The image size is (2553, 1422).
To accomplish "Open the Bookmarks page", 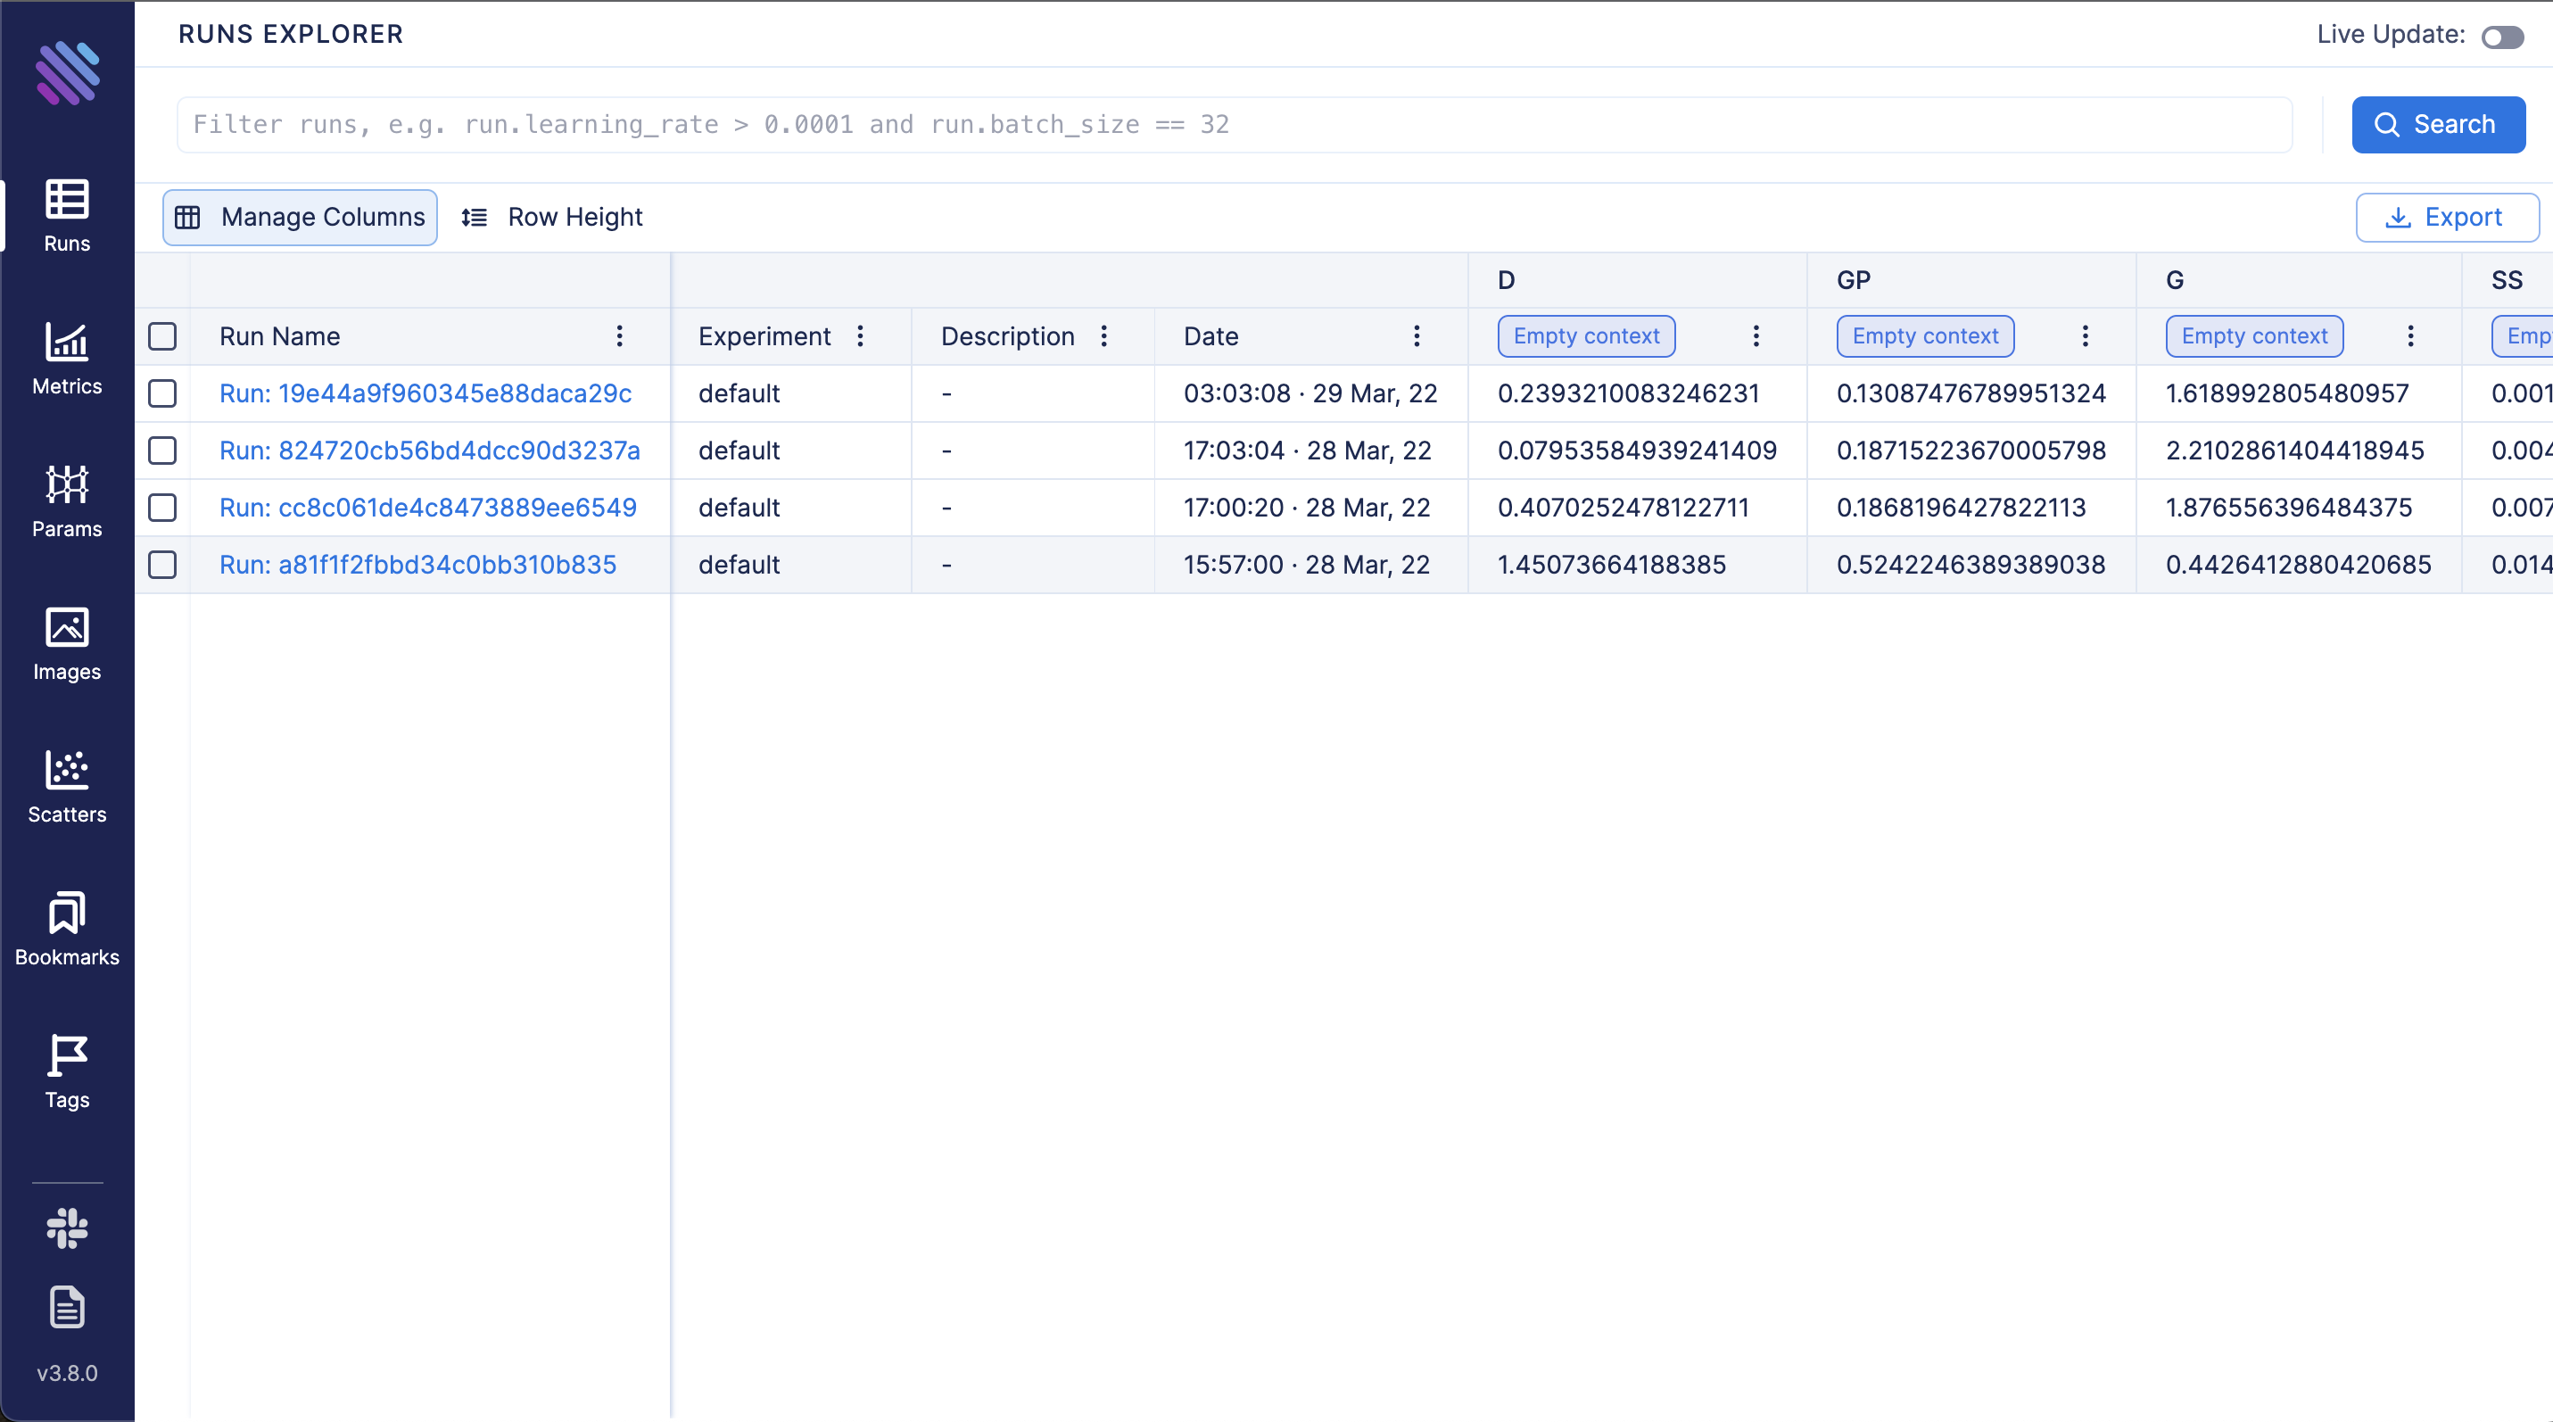I will 68,929.
